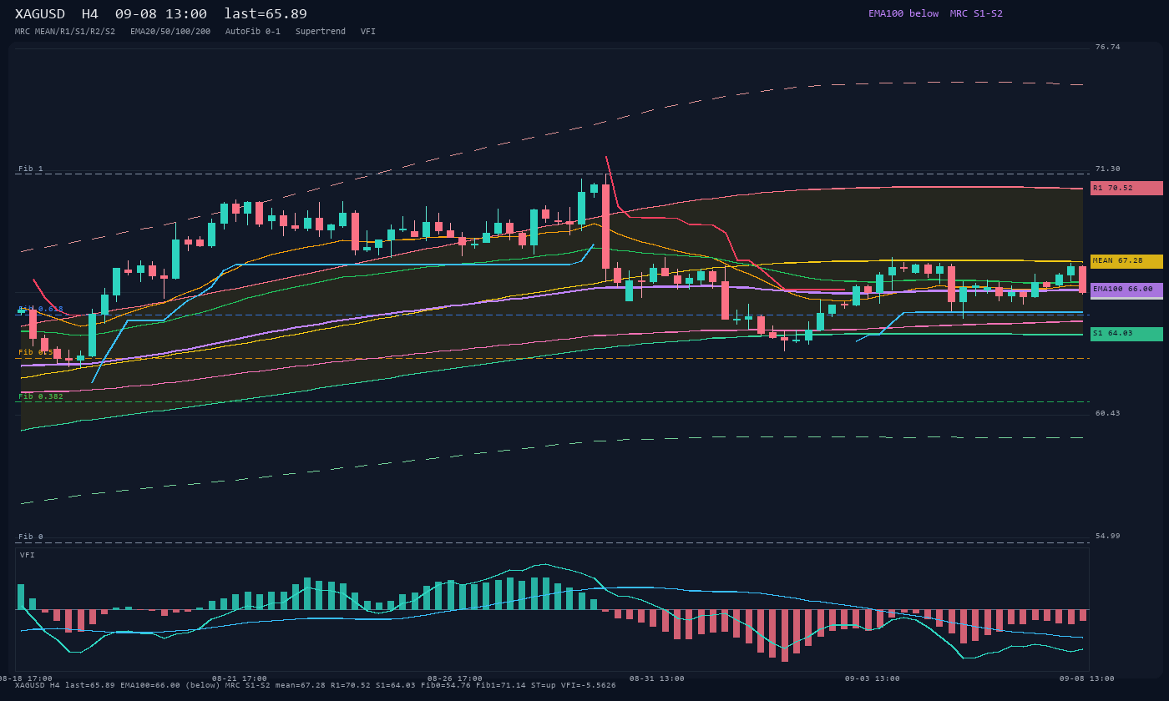
Task: Click the VFI legend entry in header
Action: (368, 32)
